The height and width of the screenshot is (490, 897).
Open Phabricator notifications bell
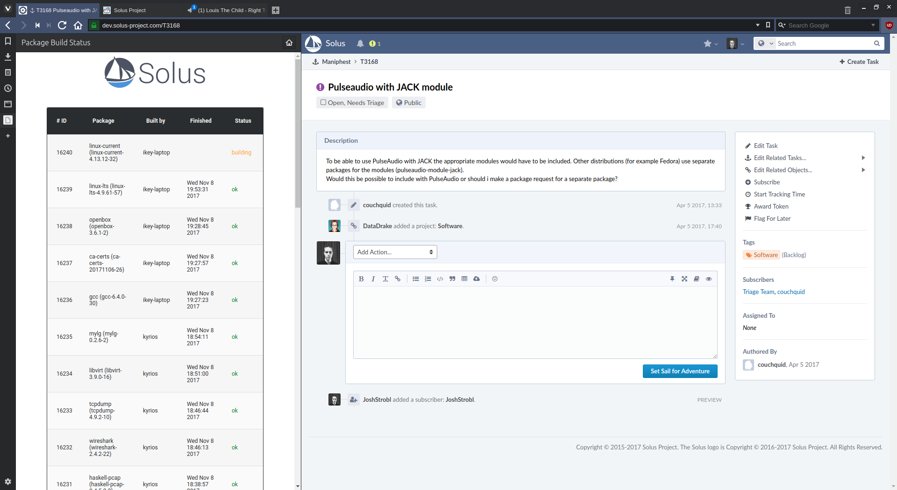[x=360, y=43]
